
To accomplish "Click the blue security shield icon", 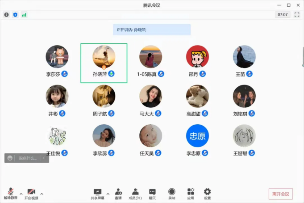I will coord(15,15).
